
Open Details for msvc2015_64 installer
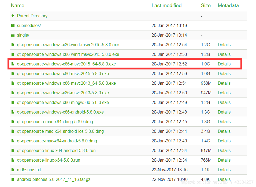224,64
